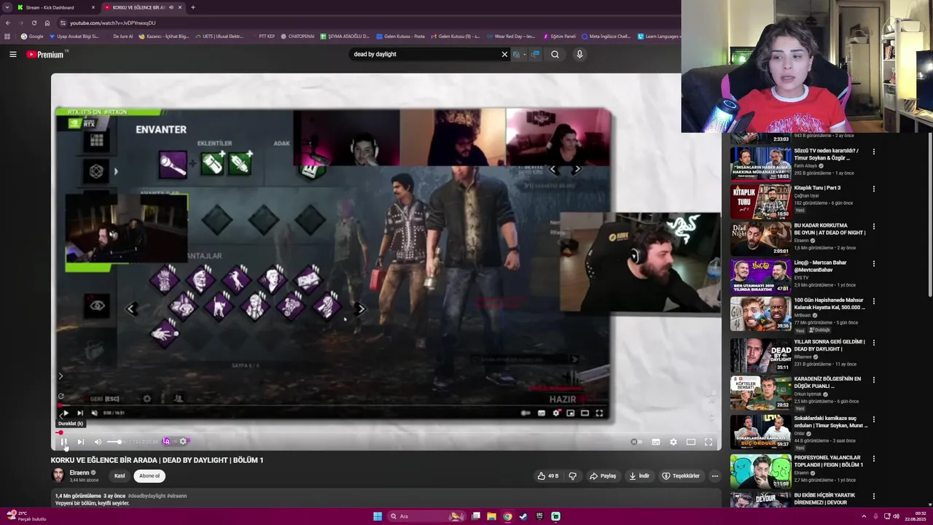Select the KORKU VE EĞLENCE YouTube tab

coord(138,7)
